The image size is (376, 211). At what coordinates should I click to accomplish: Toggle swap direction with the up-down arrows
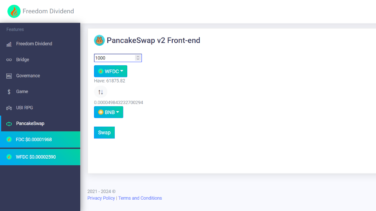pos(101,92)
